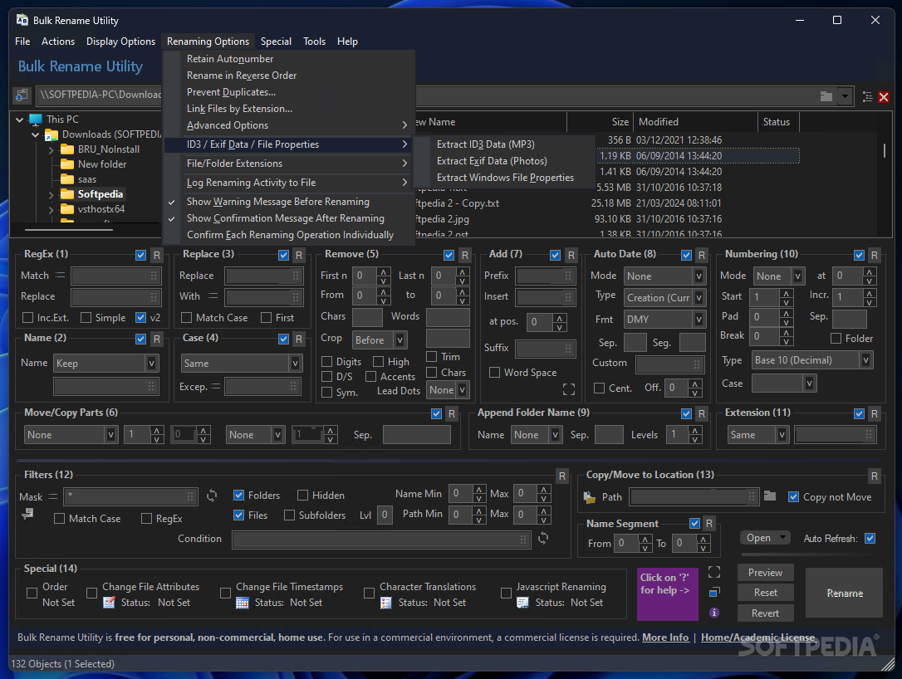Viewport: 902px width, 679px height.
Task: Click the Filters (12) reset R button
Action: point(562,476)
